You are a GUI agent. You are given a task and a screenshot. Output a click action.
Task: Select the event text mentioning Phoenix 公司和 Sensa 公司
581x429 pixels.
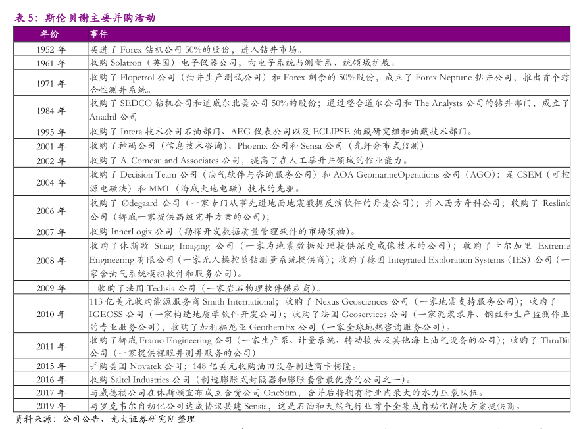pyautogui.click(x=260, y=146)
